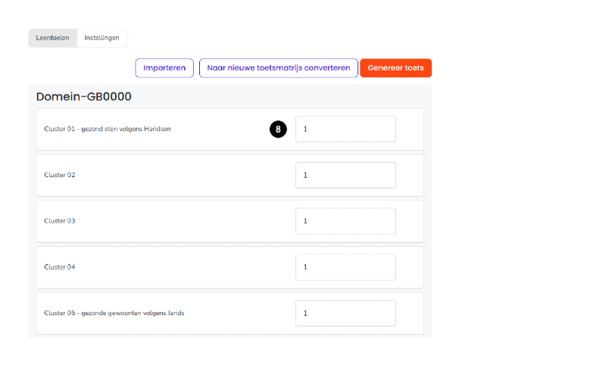The image size is (606, 371).
Task: Open the Instellingen tab
Action: [102, 38]
